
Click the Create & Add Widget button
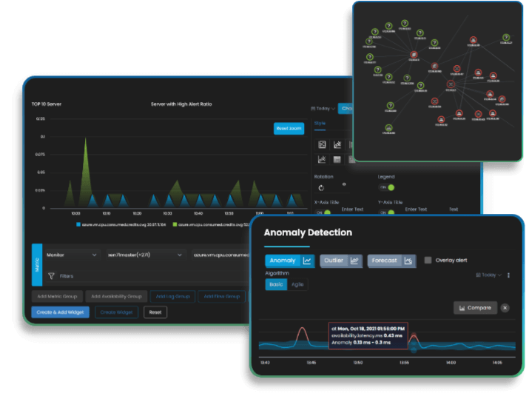(60, 312)
